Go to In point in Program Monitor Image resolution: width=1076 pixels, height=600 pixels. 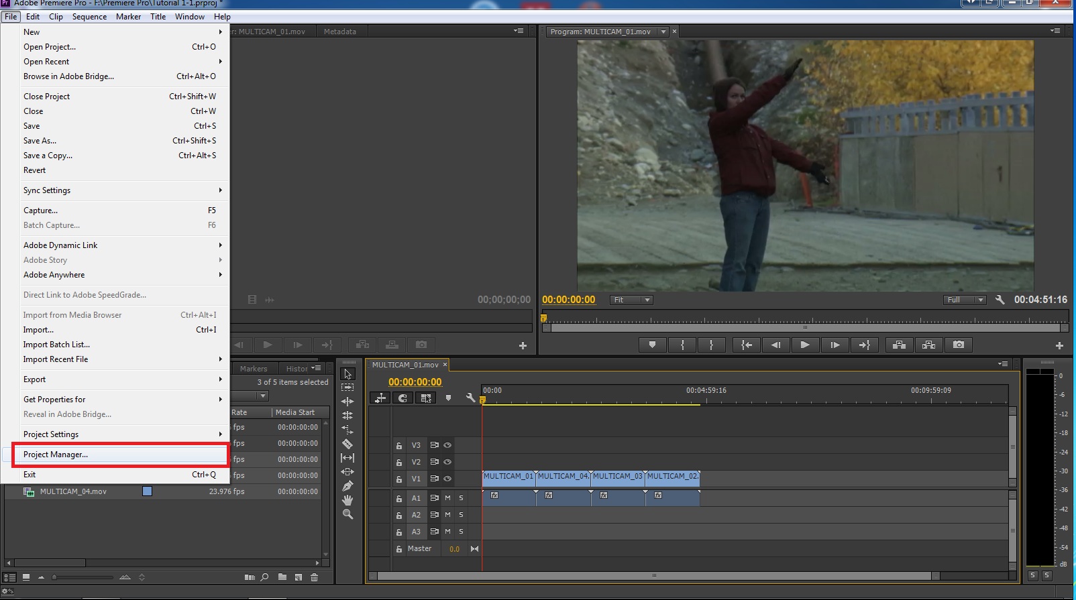tap(746, 345)
